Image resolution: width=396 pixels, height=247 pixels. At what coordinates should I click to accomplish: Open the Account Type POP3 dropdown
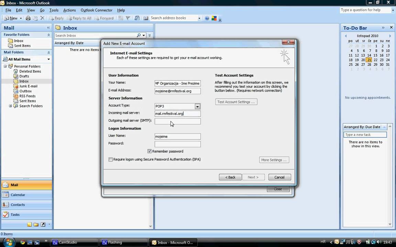pyautogui.click(x=198, y=106)
